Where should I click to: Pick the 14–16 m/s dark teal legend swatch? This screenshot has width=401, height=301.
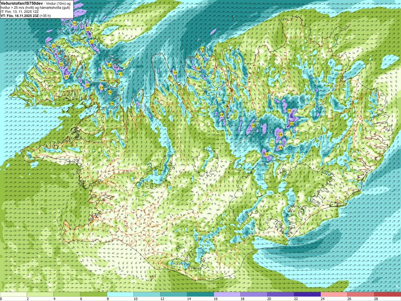pyautogui.click(x=200, y=294)
